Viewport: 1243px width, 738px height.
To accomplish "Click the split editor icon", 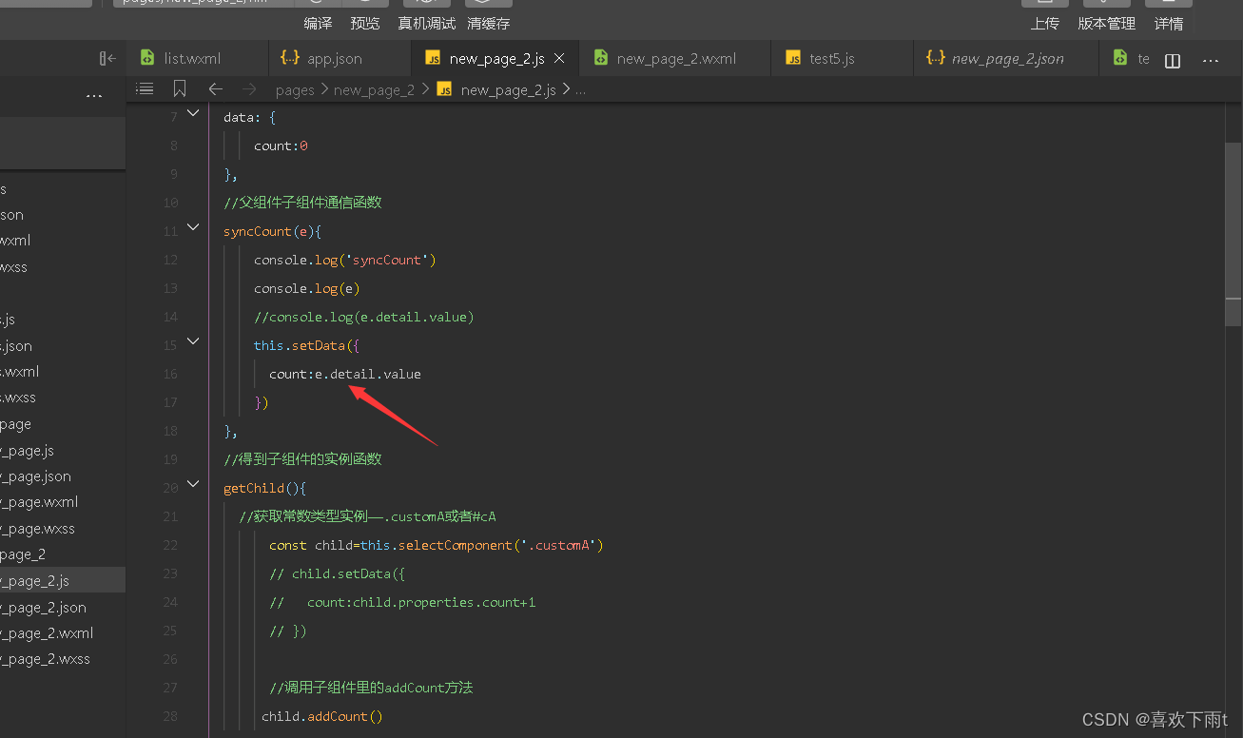I will pyautogui.click(x=1173, y=60).
